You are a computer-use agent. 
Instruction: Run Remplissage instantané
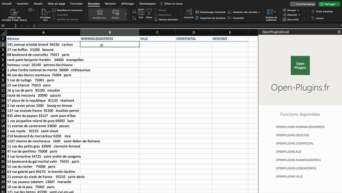(211, 12)
